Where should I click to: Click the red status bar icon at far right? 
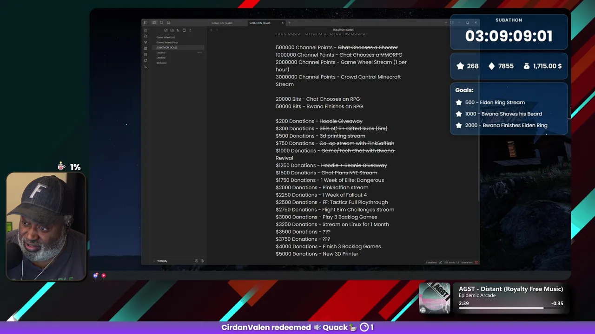pyautogui.click(x=476, y=263)
